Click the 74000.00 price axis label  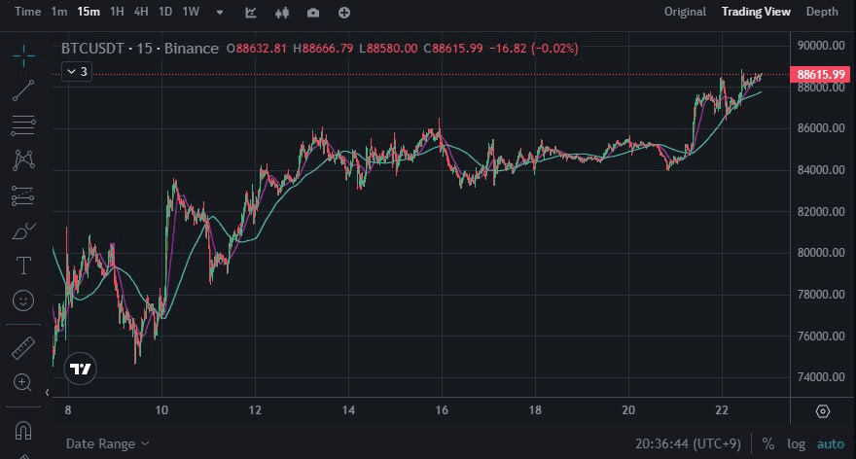(821, 377)
